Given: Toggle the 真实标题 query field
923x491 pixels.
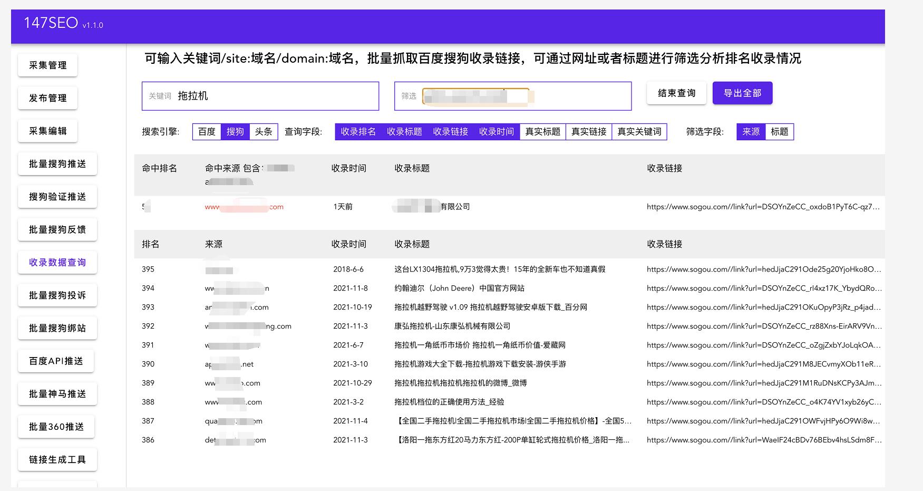Looking at the screenshot, I should (x=542, y=132).
